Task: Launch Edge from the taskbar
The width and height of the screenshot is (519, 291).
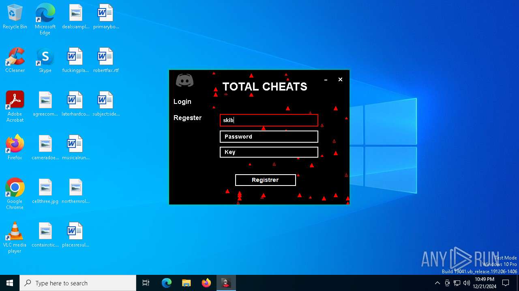Action: (x=167, y=283)
